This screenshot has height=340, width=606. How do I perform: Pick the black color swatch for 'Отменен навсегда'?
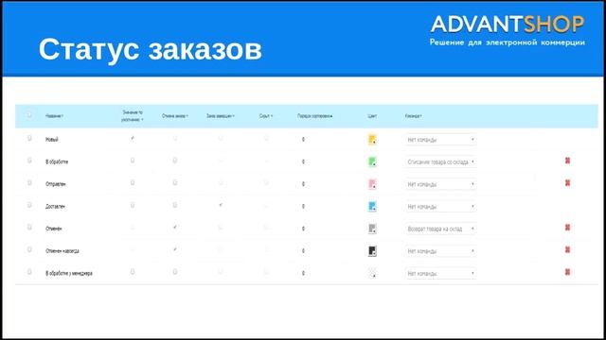click(372, 251)
